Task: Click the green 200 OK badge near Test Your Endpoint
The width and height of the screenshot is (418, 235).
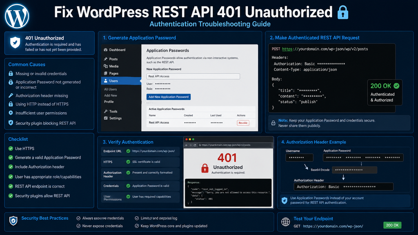Action: coord(392,225)
